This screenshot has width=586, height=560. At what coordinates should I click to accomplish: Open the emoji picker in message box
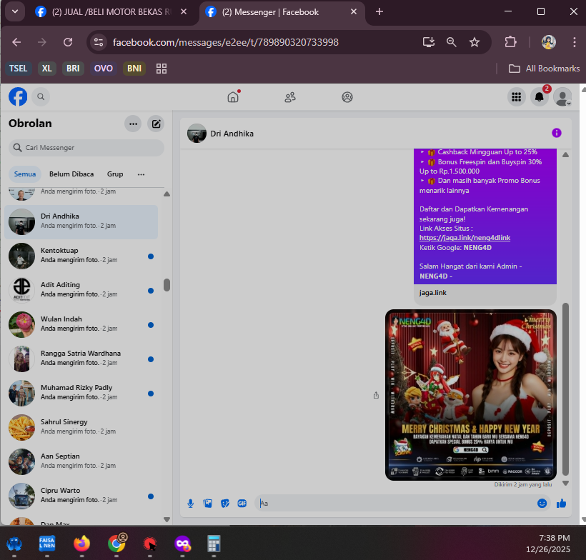[x=542, y=504]
